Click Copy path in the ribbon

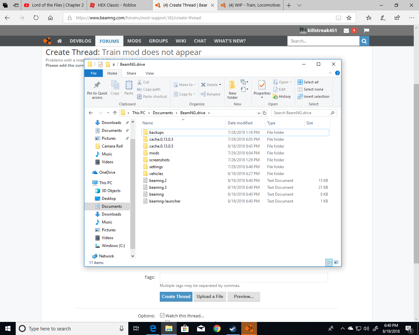click(x=149, y=89)
